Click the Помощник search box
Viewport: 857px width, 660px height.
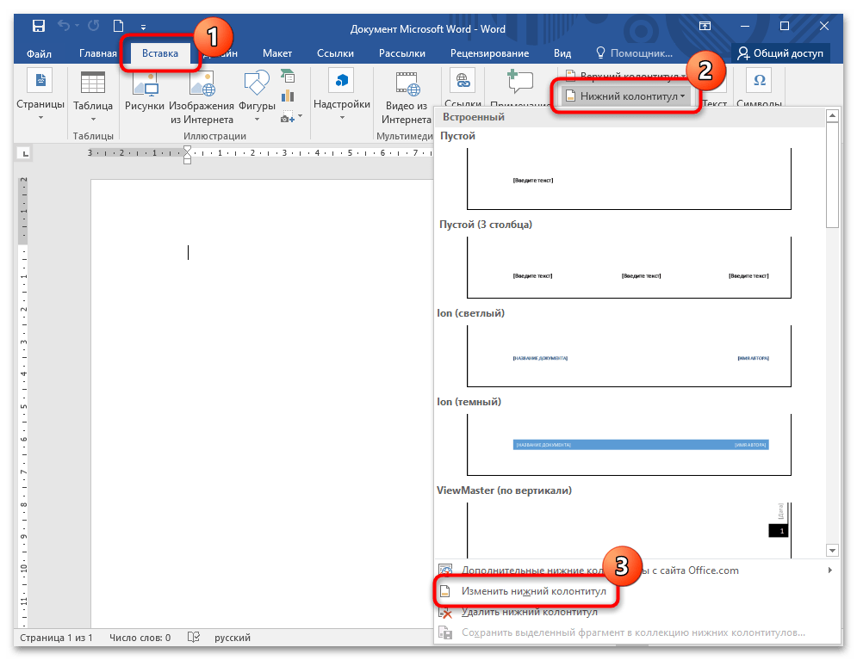point(635,53)
